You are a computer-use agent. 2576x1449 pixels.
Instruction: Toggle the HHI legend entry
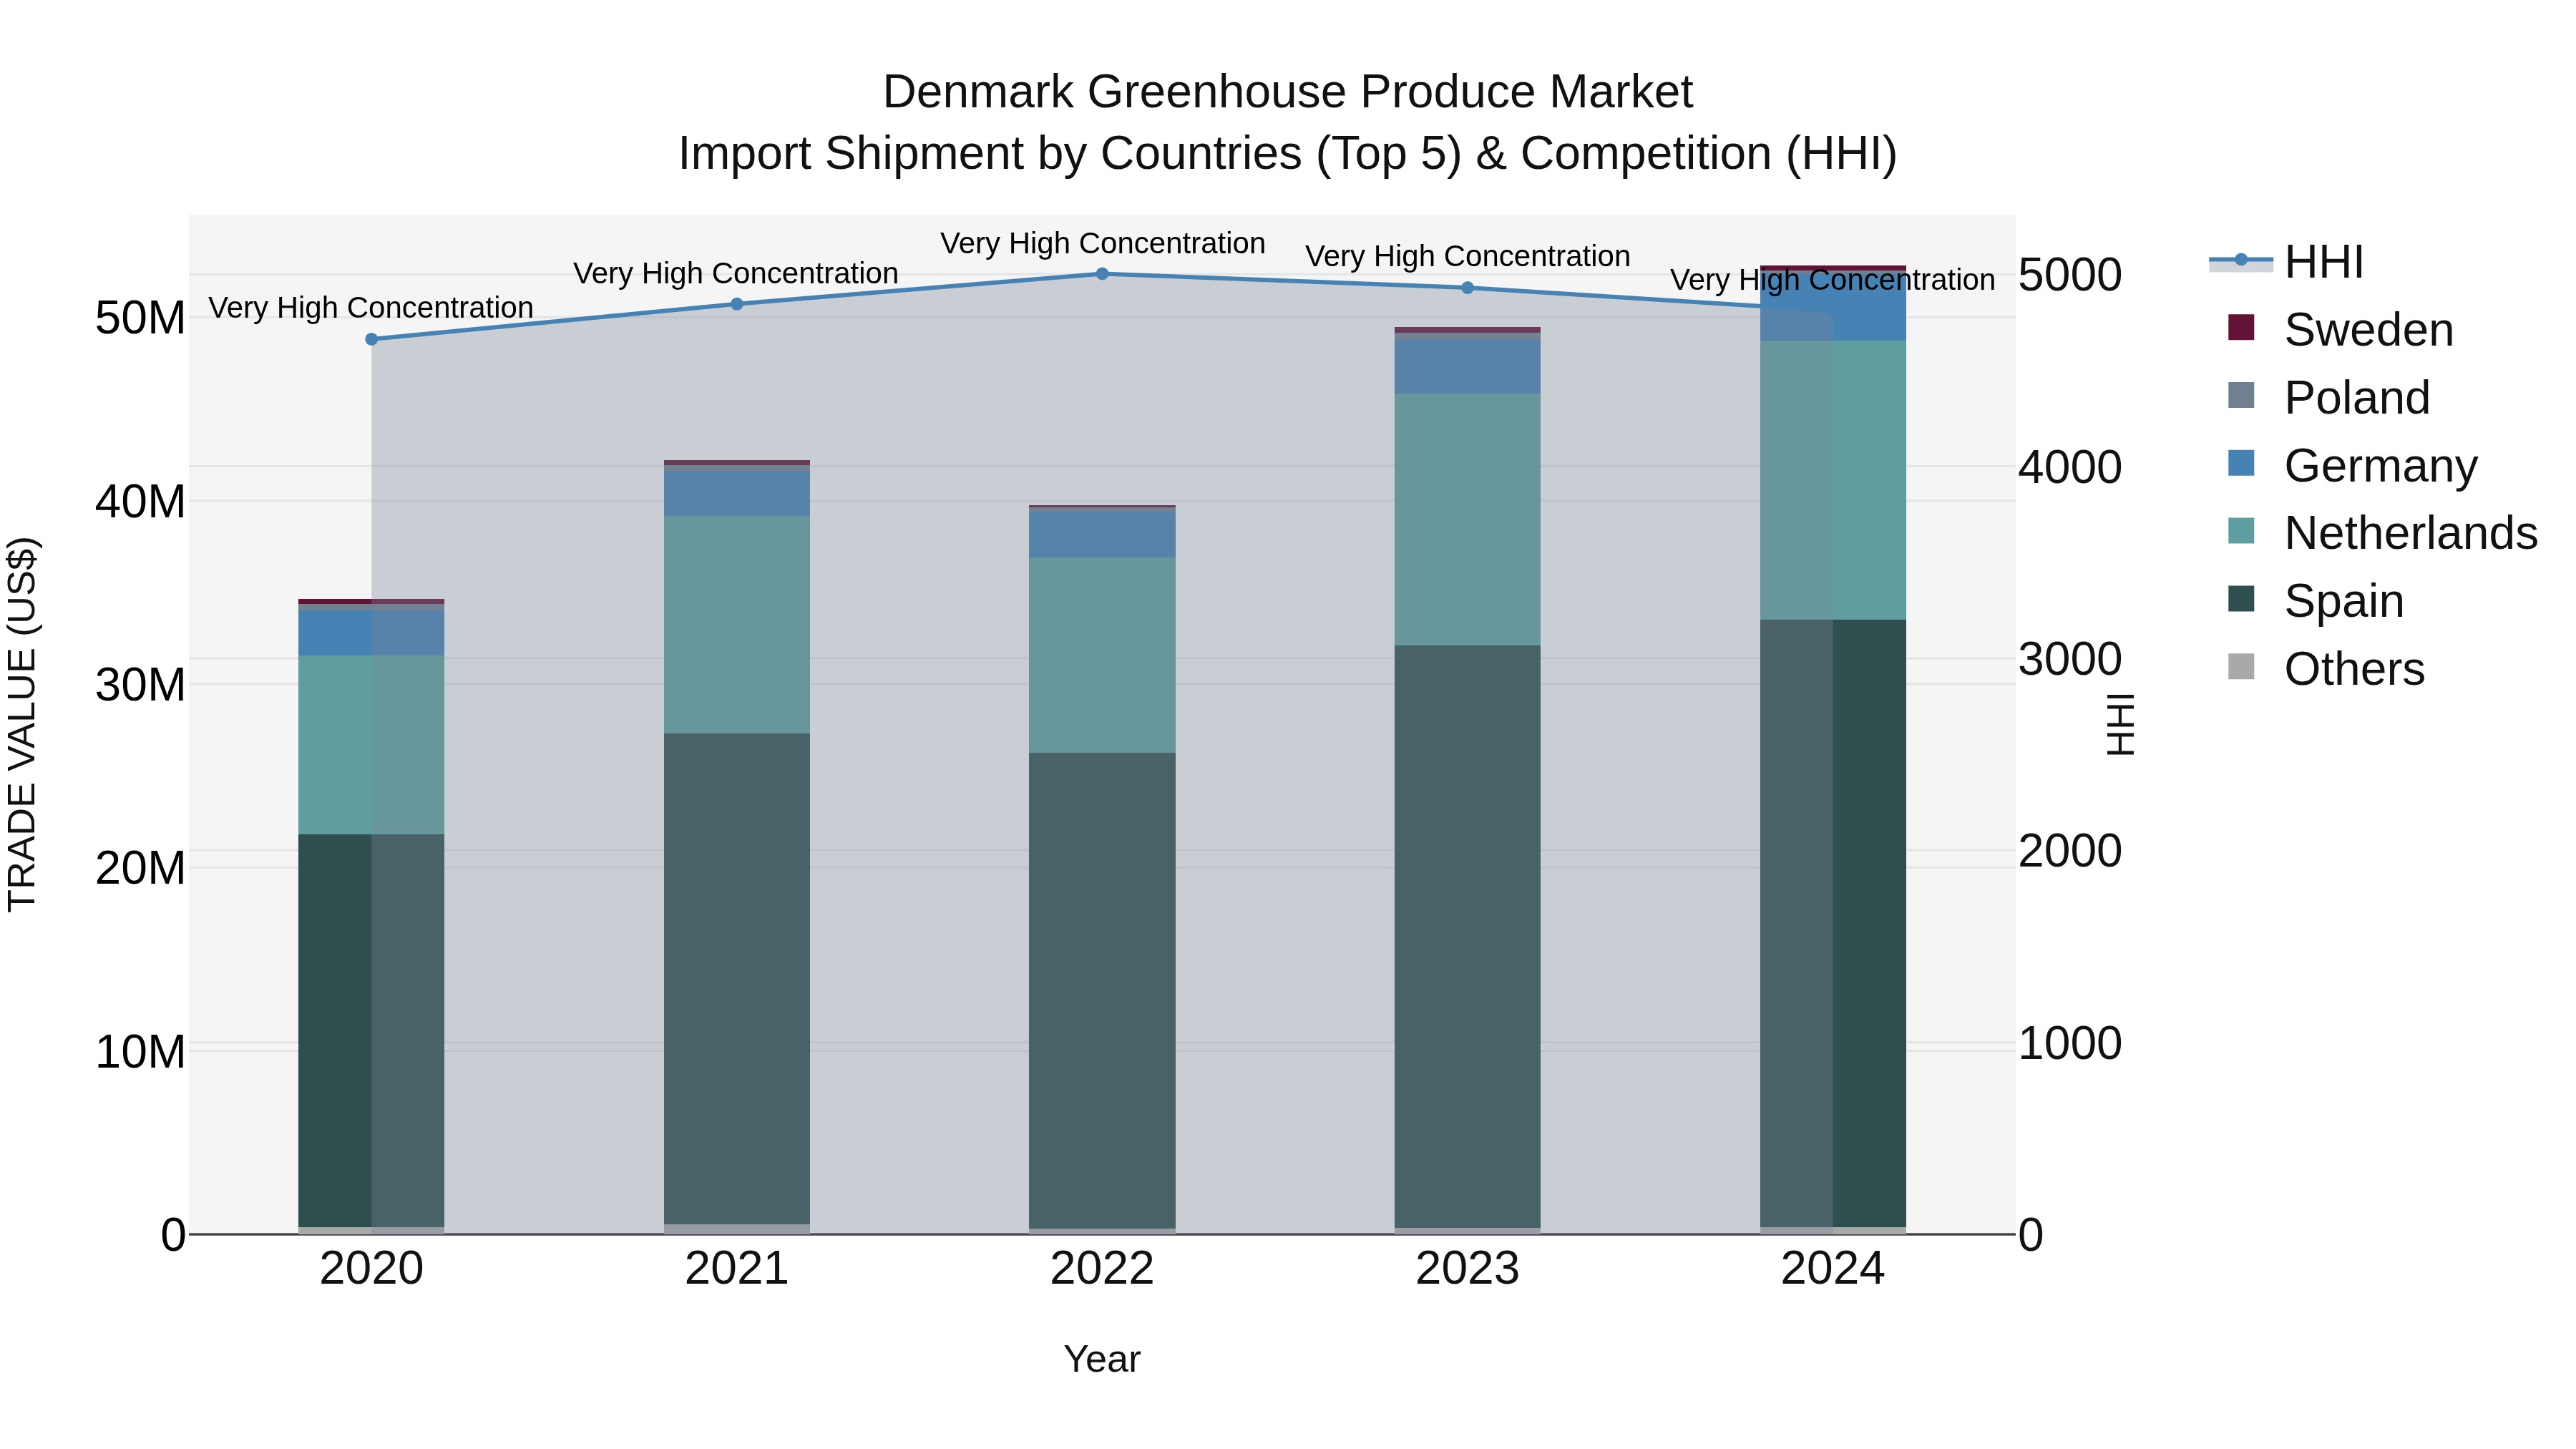pyautogui.click(x=2286, y=262)
